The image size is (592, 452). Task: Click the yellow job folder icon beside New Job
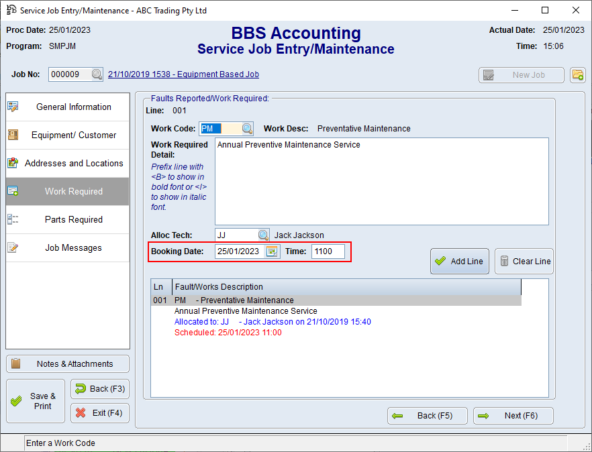click(x=577, y=74)
